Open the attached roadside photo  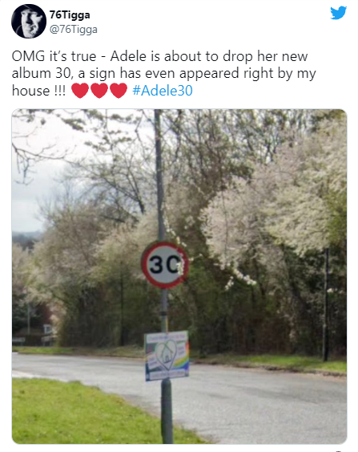tap(179, 276)
